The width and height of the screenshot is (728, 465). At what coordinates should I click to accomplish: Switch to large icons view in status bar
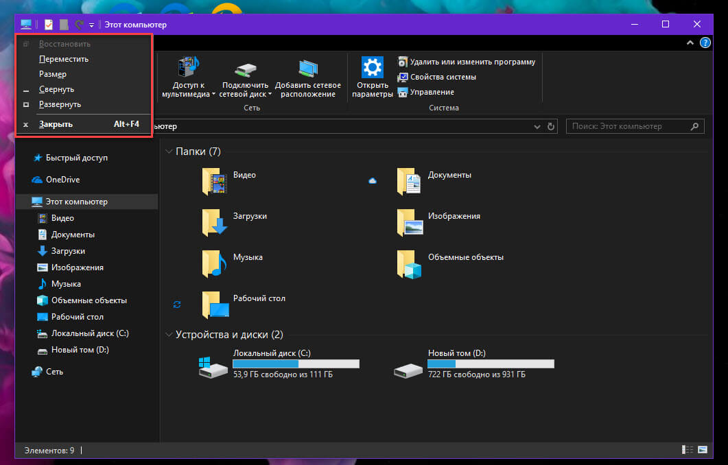click(703, 450)
